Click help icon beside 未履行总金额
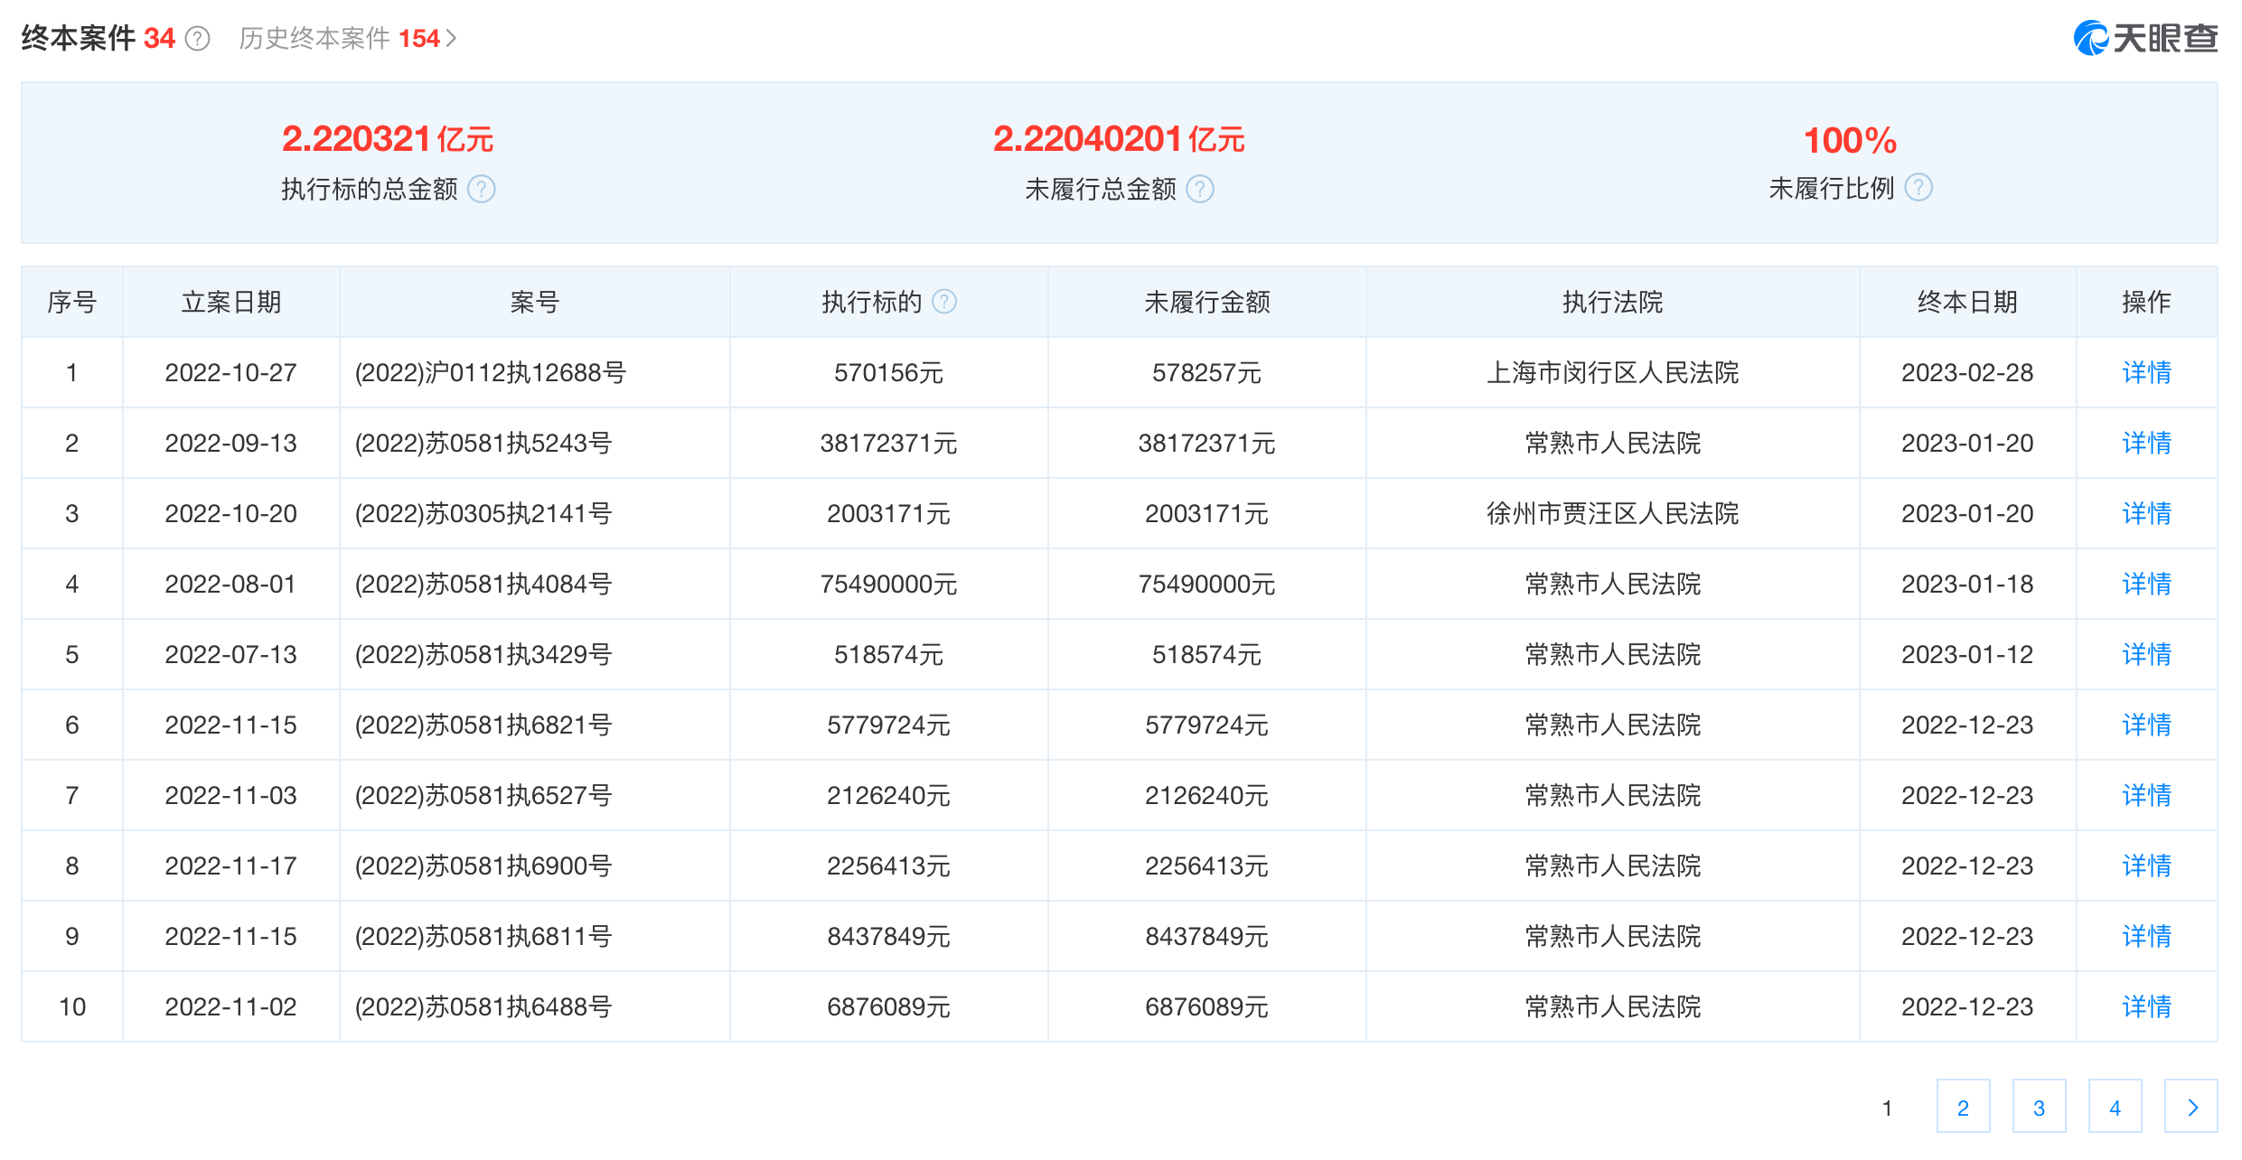 [x=1199, y=189]
